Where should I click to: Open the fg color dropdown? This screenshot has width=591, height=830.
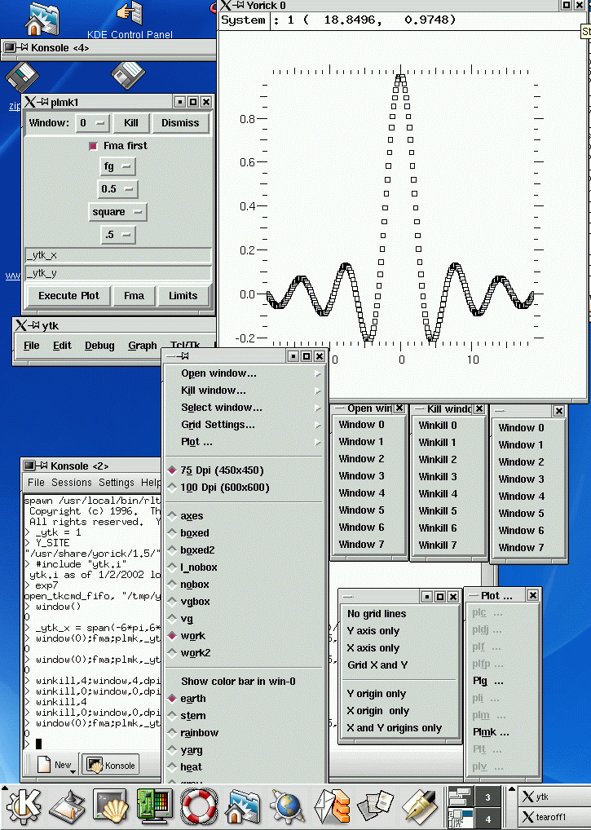pyautogui.click(x=117, y=166)
